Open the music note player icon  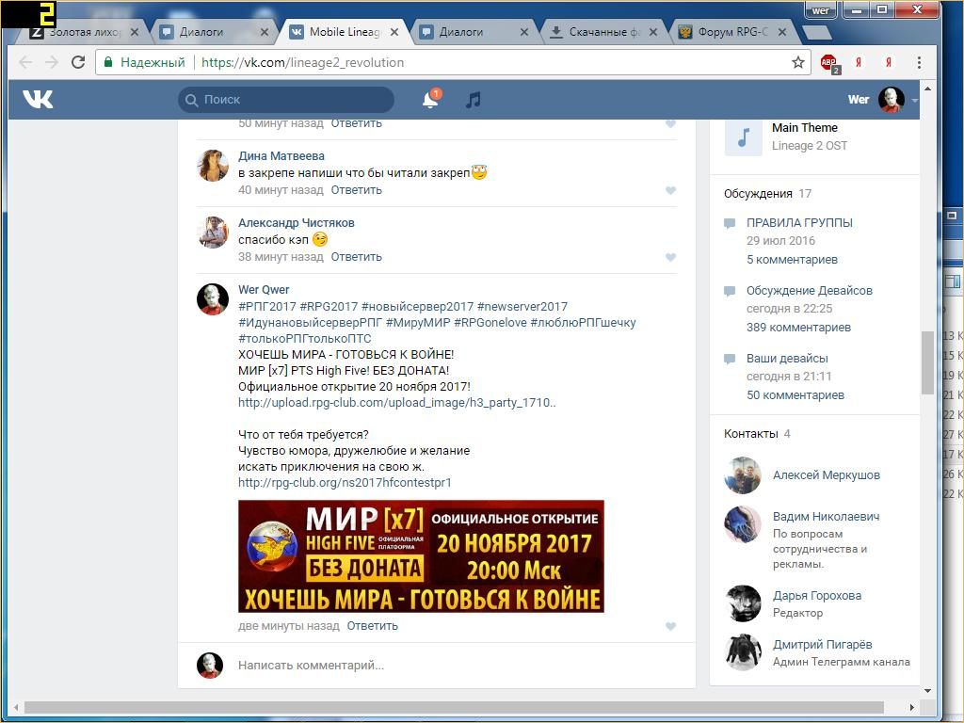click(473, 100)
